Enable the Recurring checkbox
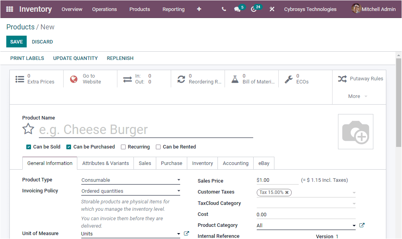The width and height of the screenshot is (402, 239). [x=123, y=147]
